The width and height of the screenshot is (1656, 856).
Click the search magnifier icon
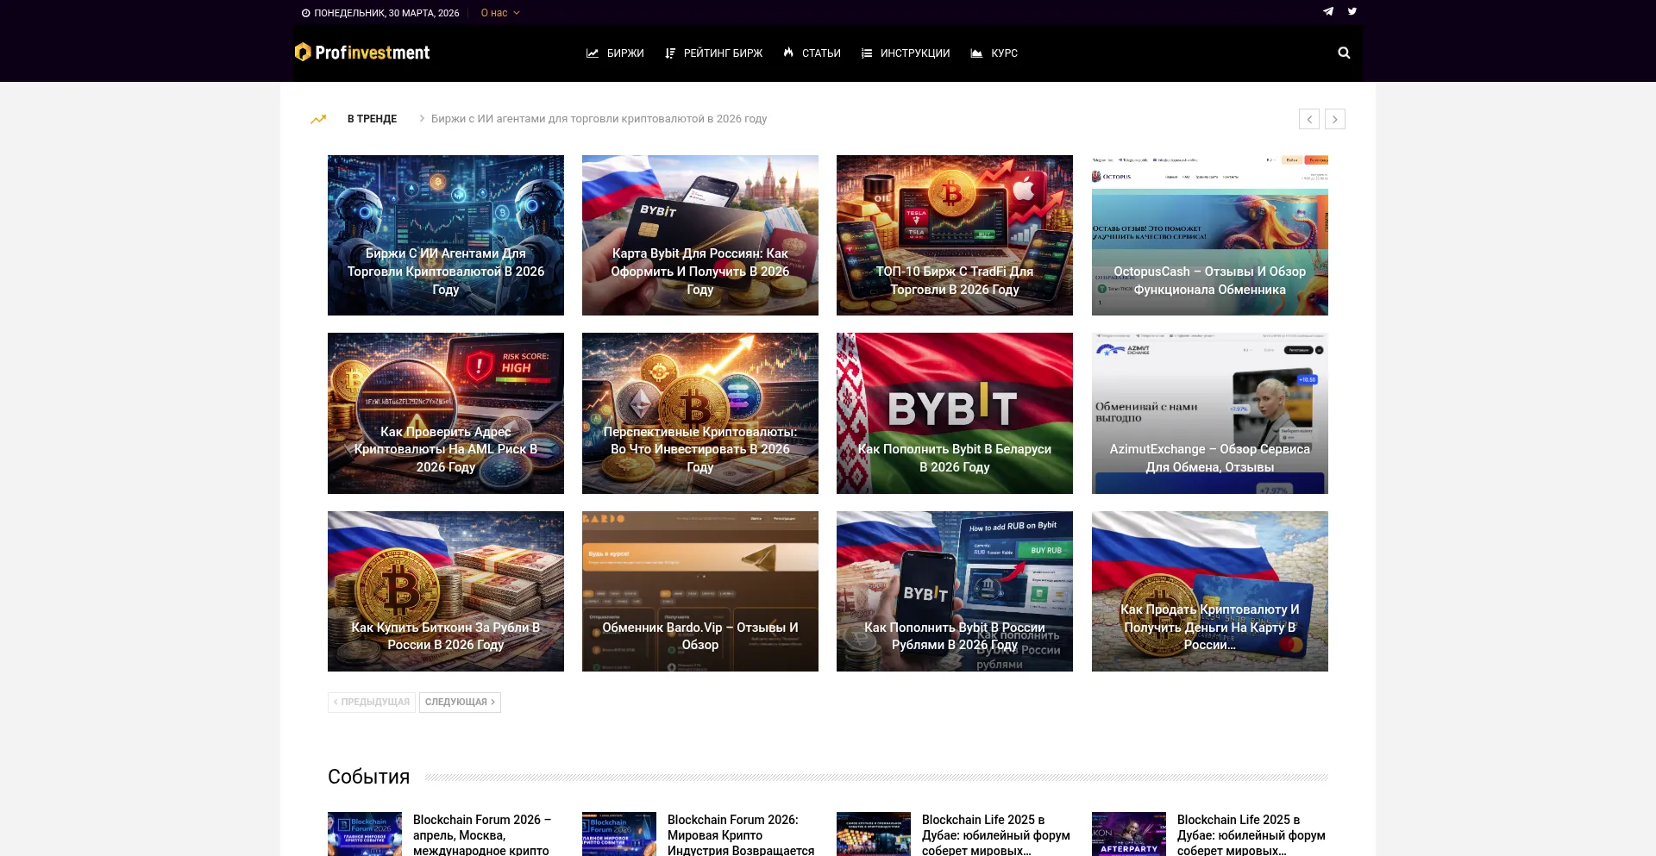[x=1344, y=53]
